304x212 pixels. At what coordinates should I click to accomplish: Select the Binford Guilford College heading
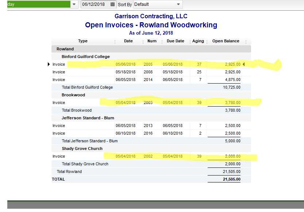(x=86, y=57)
